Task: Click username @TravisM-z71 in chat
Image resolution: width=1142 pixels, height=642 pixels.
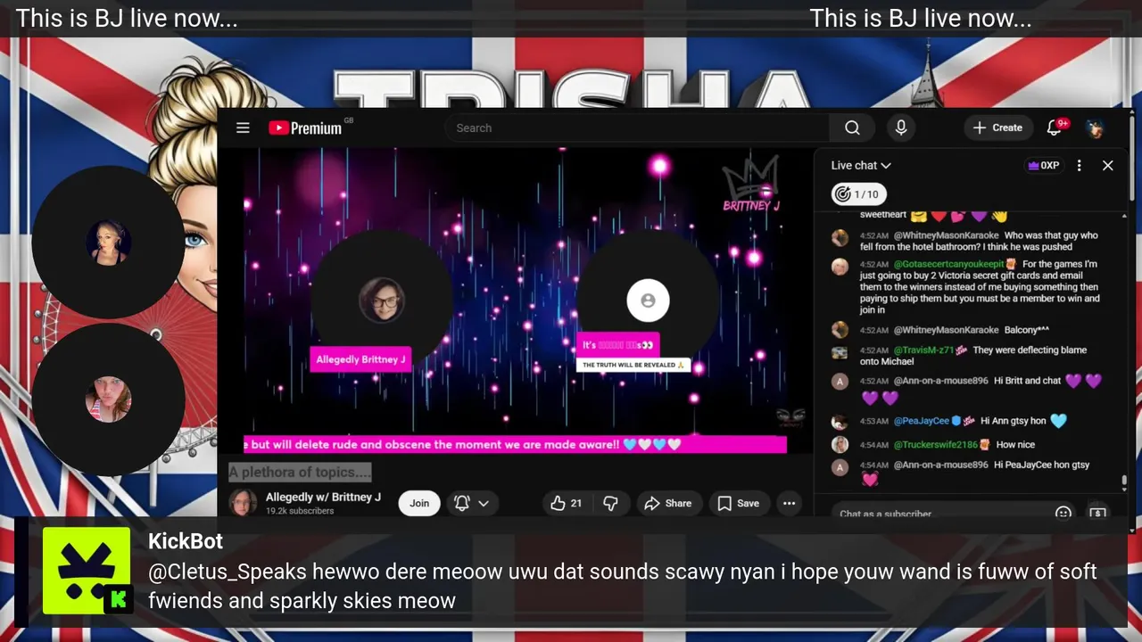Action: coord(923,350)
